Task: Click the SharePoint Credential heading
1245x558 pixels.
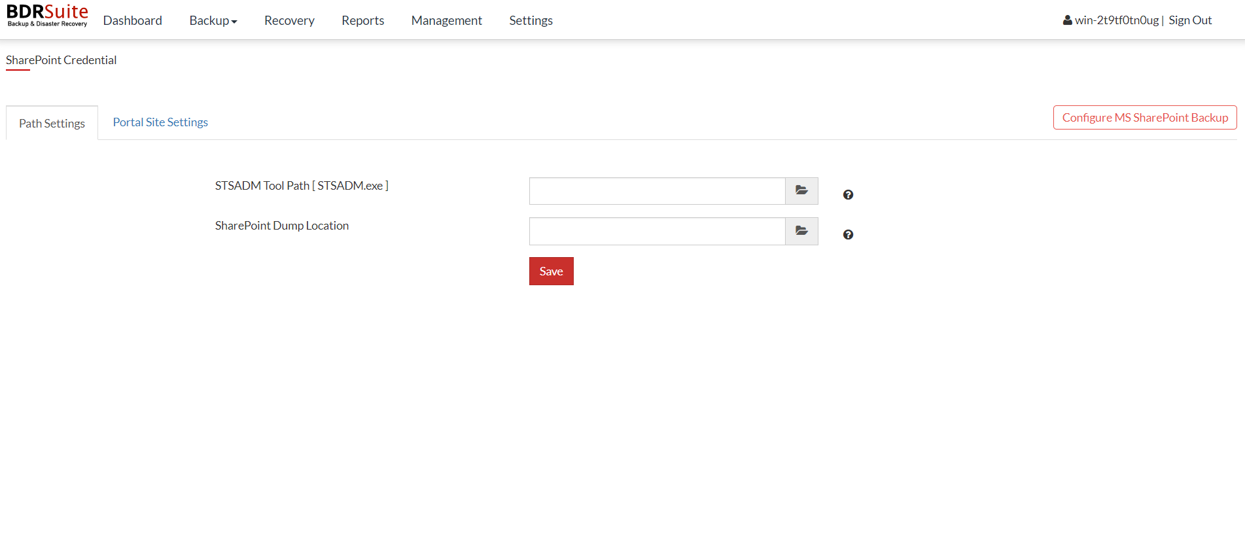Action: pos(61,60)
